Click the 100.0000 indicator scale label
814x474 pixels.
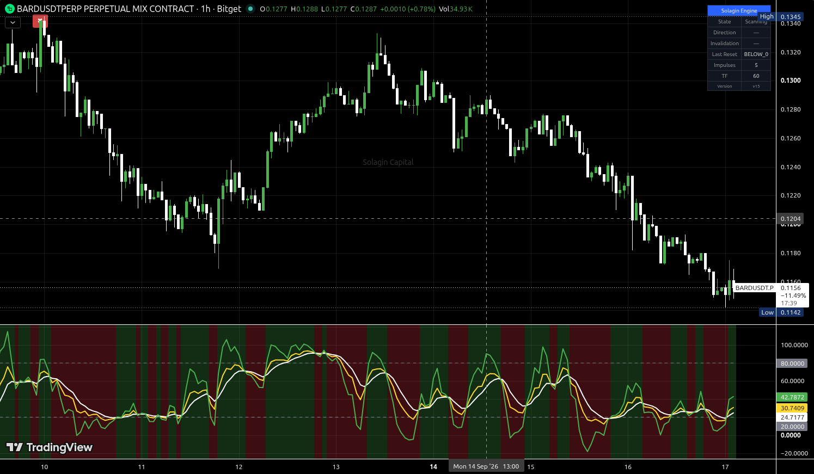[x=794, y=345]
